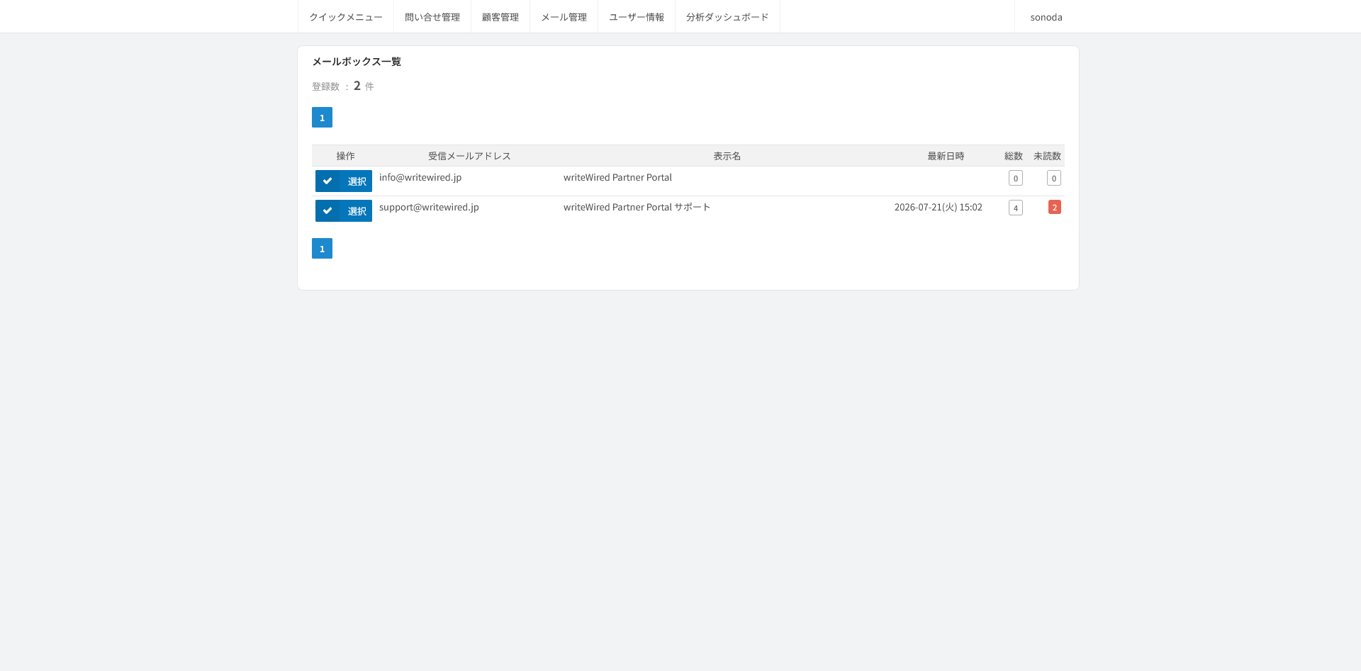This screenshot has height=671, width=1361.
Task: Click the 受信メールアドレス column header
Action: (x=469, y=156)
